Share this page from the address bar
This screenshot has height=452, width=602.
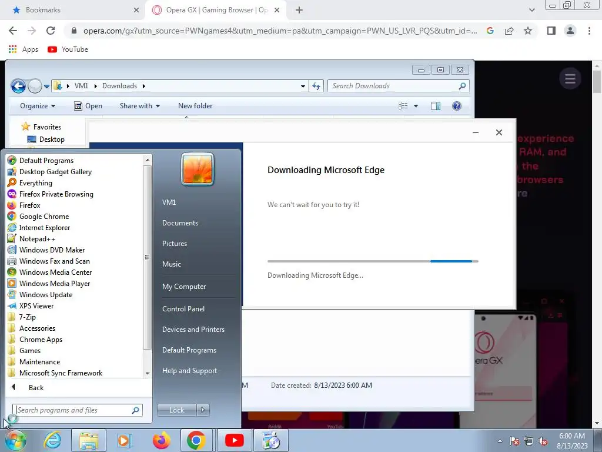[x=509, y=31]
